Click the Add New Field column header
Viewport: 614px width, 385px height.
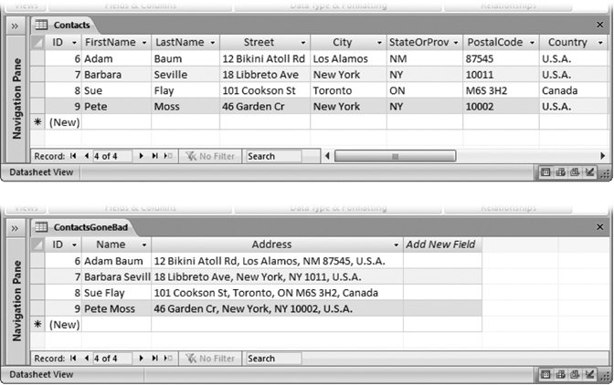click(x=440, y=245)
